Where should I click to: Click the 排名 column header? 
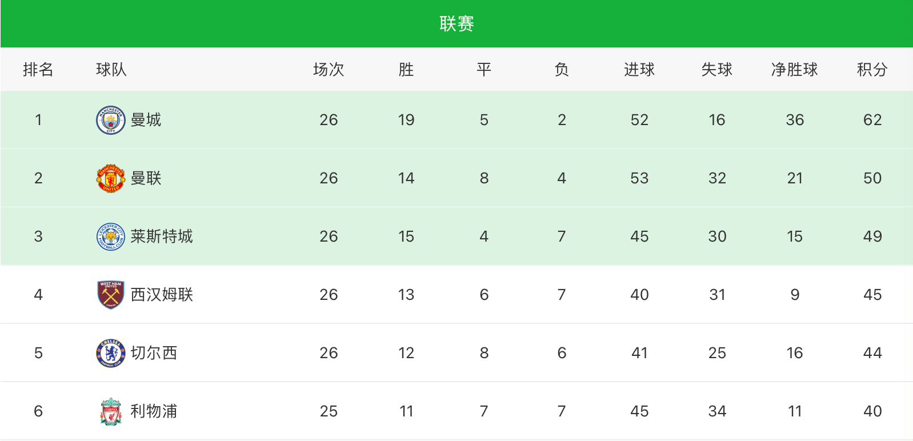click(x=38, y=70)
